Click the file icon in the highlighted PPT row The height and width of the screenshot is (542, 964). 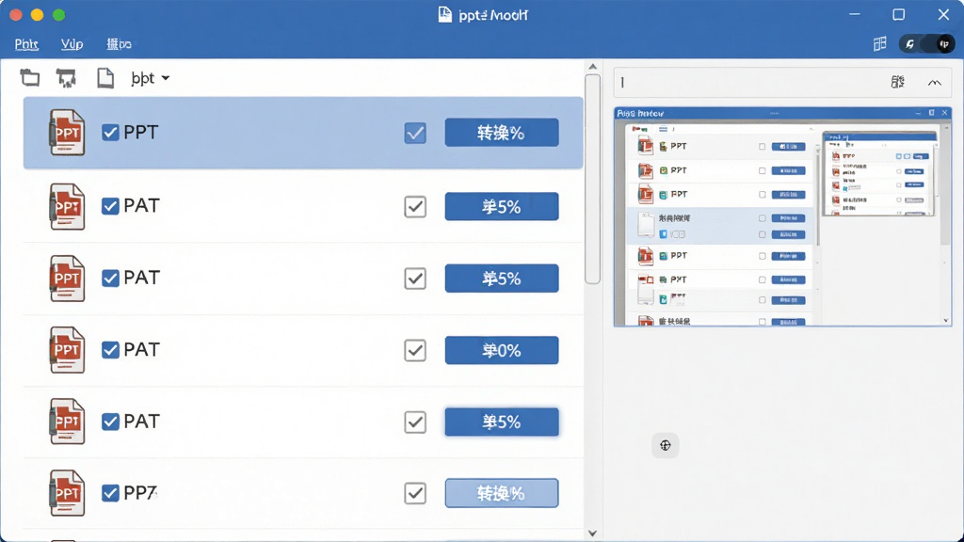click(x=67, y=132)
